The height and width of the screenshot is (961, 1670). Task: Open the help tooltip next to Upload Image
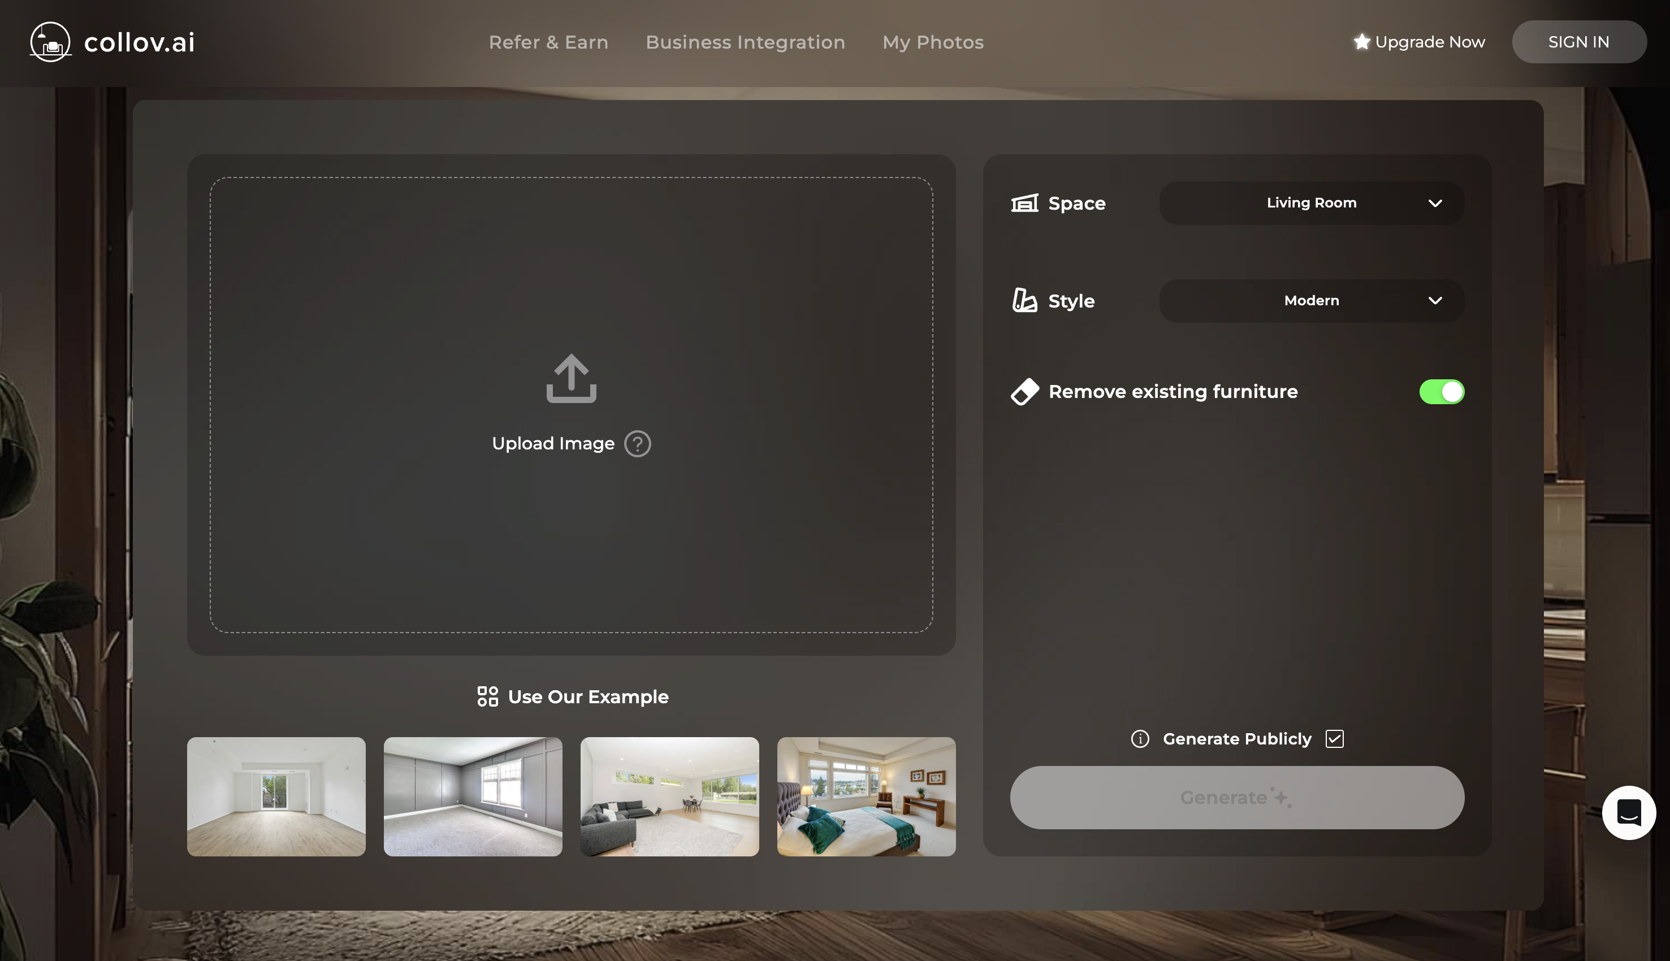click(638, 444)
